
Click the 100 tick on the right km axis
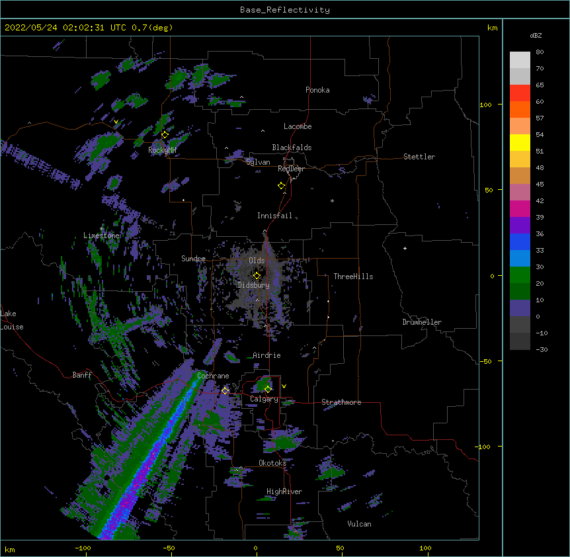coord(485,105)
